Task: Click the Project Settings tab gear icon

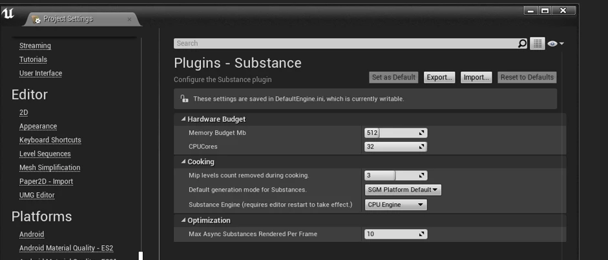Action: pos(36,19)
